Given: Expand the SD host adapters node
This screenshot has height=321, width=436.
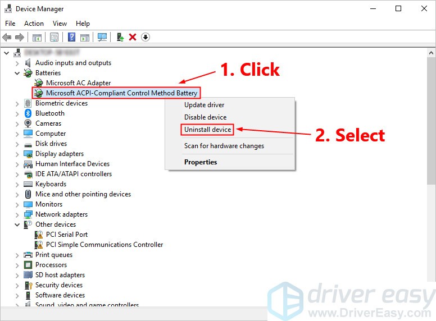Looking at the screenshot, I should tap(17, 276).
